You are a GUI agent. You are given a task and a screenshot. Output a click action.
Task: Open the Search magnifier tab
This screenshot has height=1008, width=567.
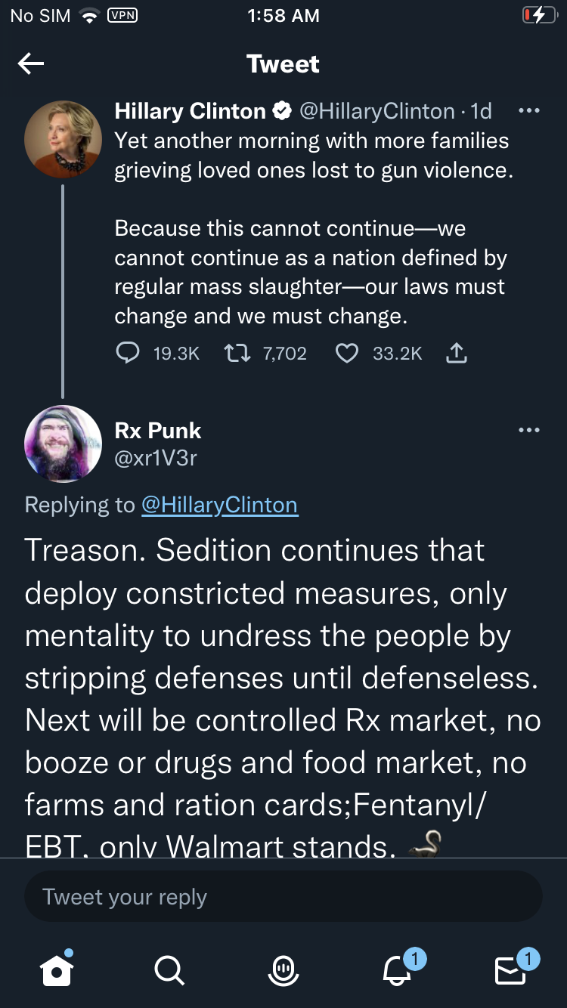[x=169, y=969]
